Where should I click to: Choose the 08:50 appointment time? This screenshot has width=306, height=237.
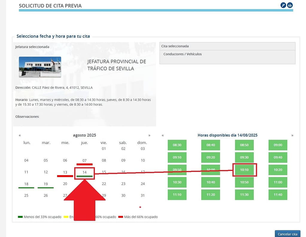(x=244, y=145)
